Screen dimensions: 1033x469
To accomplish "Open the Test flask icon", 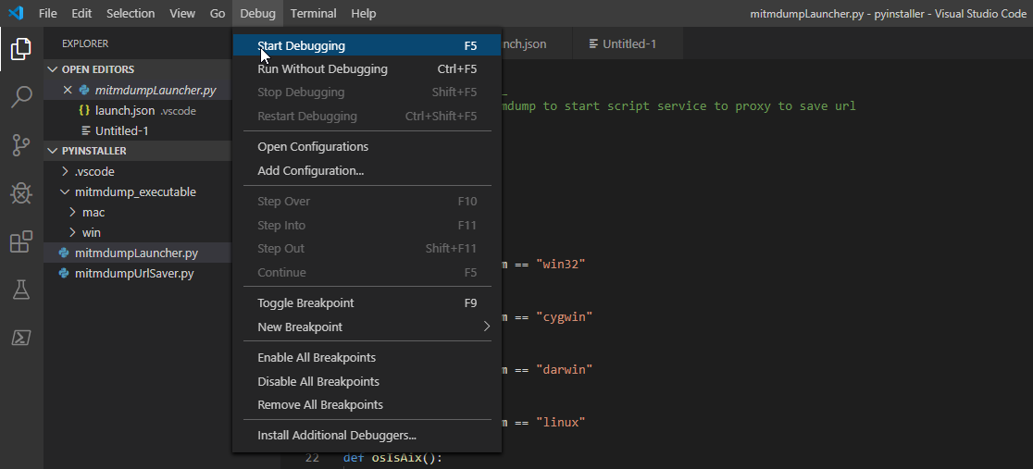I will (x=21, y=290).
